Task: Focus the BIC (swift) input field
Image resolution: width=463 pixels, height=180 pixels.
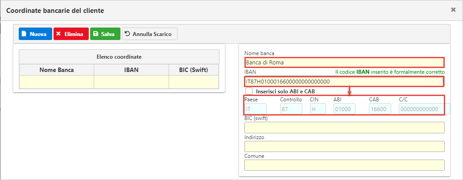Action: click(344, 128)
